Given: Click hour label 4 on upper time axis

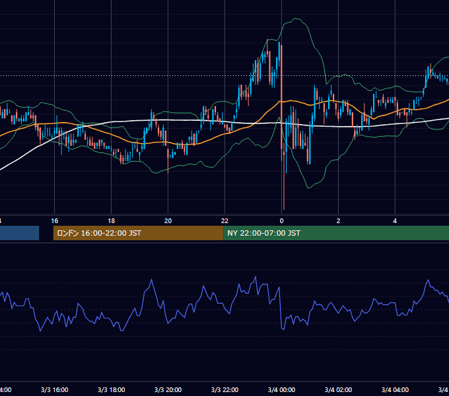Looking at the screenshot, I should point(395,221).
